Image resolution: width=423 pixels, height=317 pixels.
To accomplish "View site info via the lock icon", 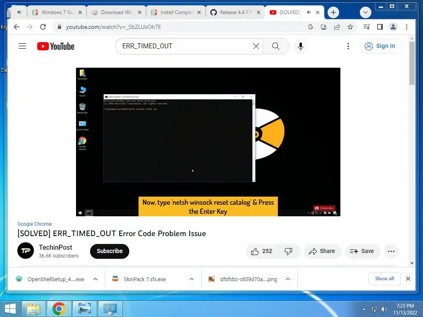I will pos(59,27).
